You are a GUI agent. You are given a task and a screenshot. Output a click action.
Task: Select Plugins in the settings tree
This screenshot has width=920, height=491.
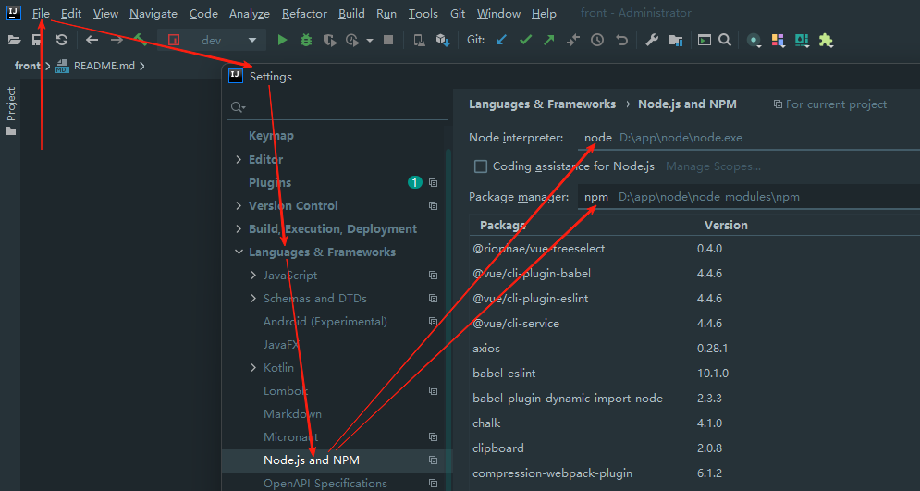tap(269, 182)
